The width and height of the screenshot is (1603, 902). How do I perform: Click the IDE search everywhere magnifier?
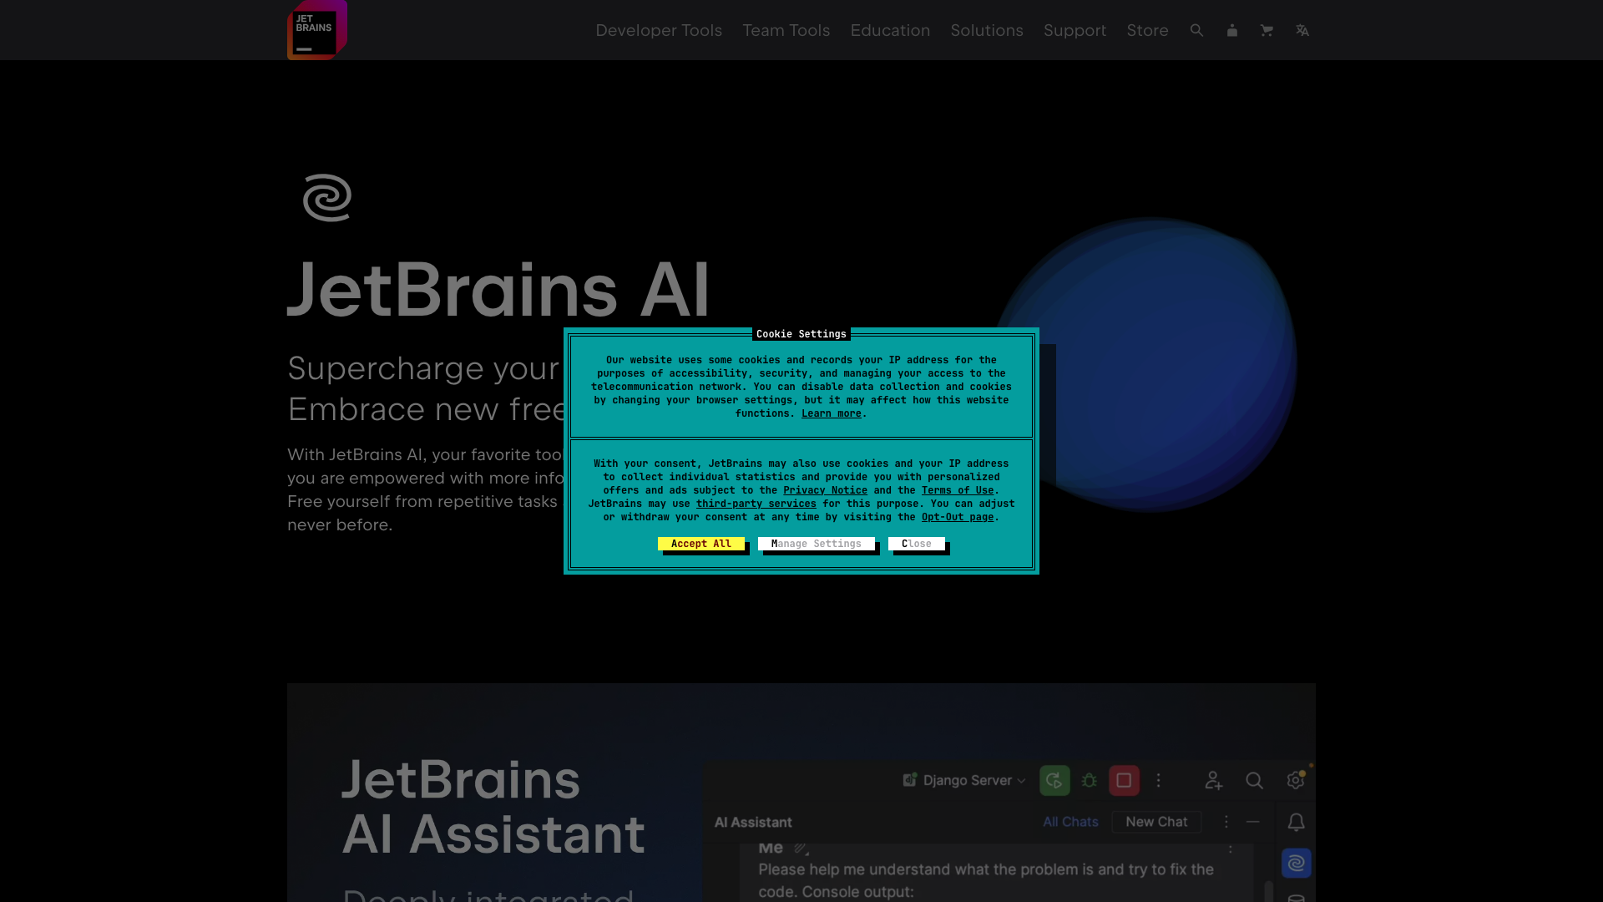coord(1254,780)
